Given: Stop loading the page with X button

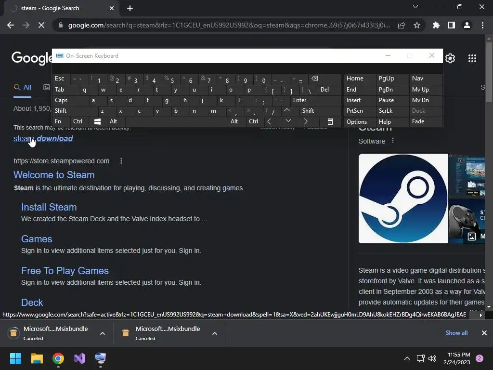Looking at the screenshot, I should (41, 25).
